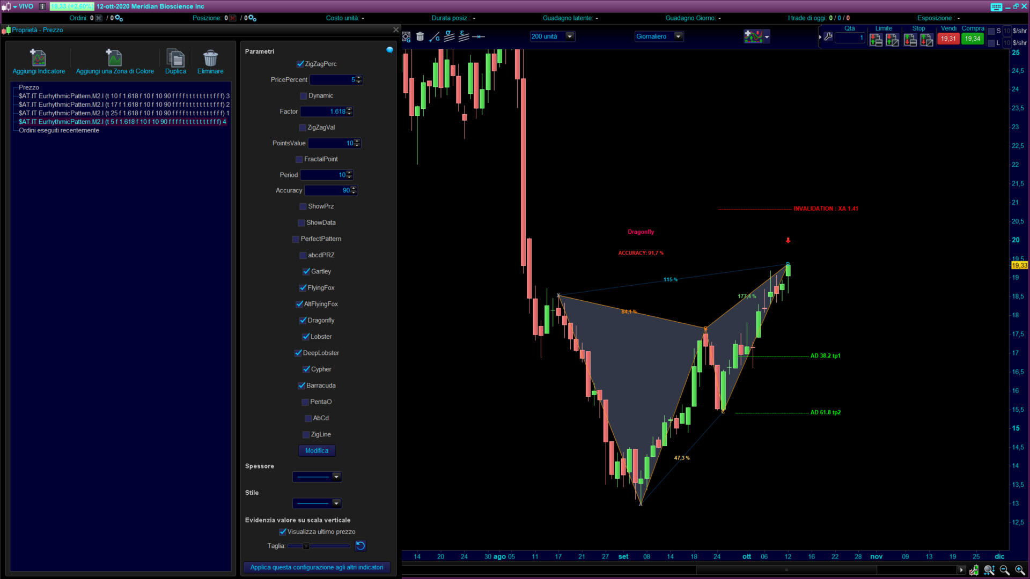This screenshot has height=579, width=1030.
Task: Enable the ShowPrz checkbox
Action: [x=304, y=206]
